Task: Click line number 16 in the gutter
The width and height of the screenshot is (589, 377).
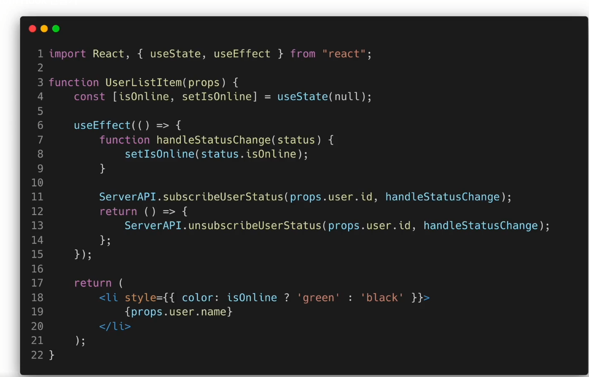Action: pos(37,269)
